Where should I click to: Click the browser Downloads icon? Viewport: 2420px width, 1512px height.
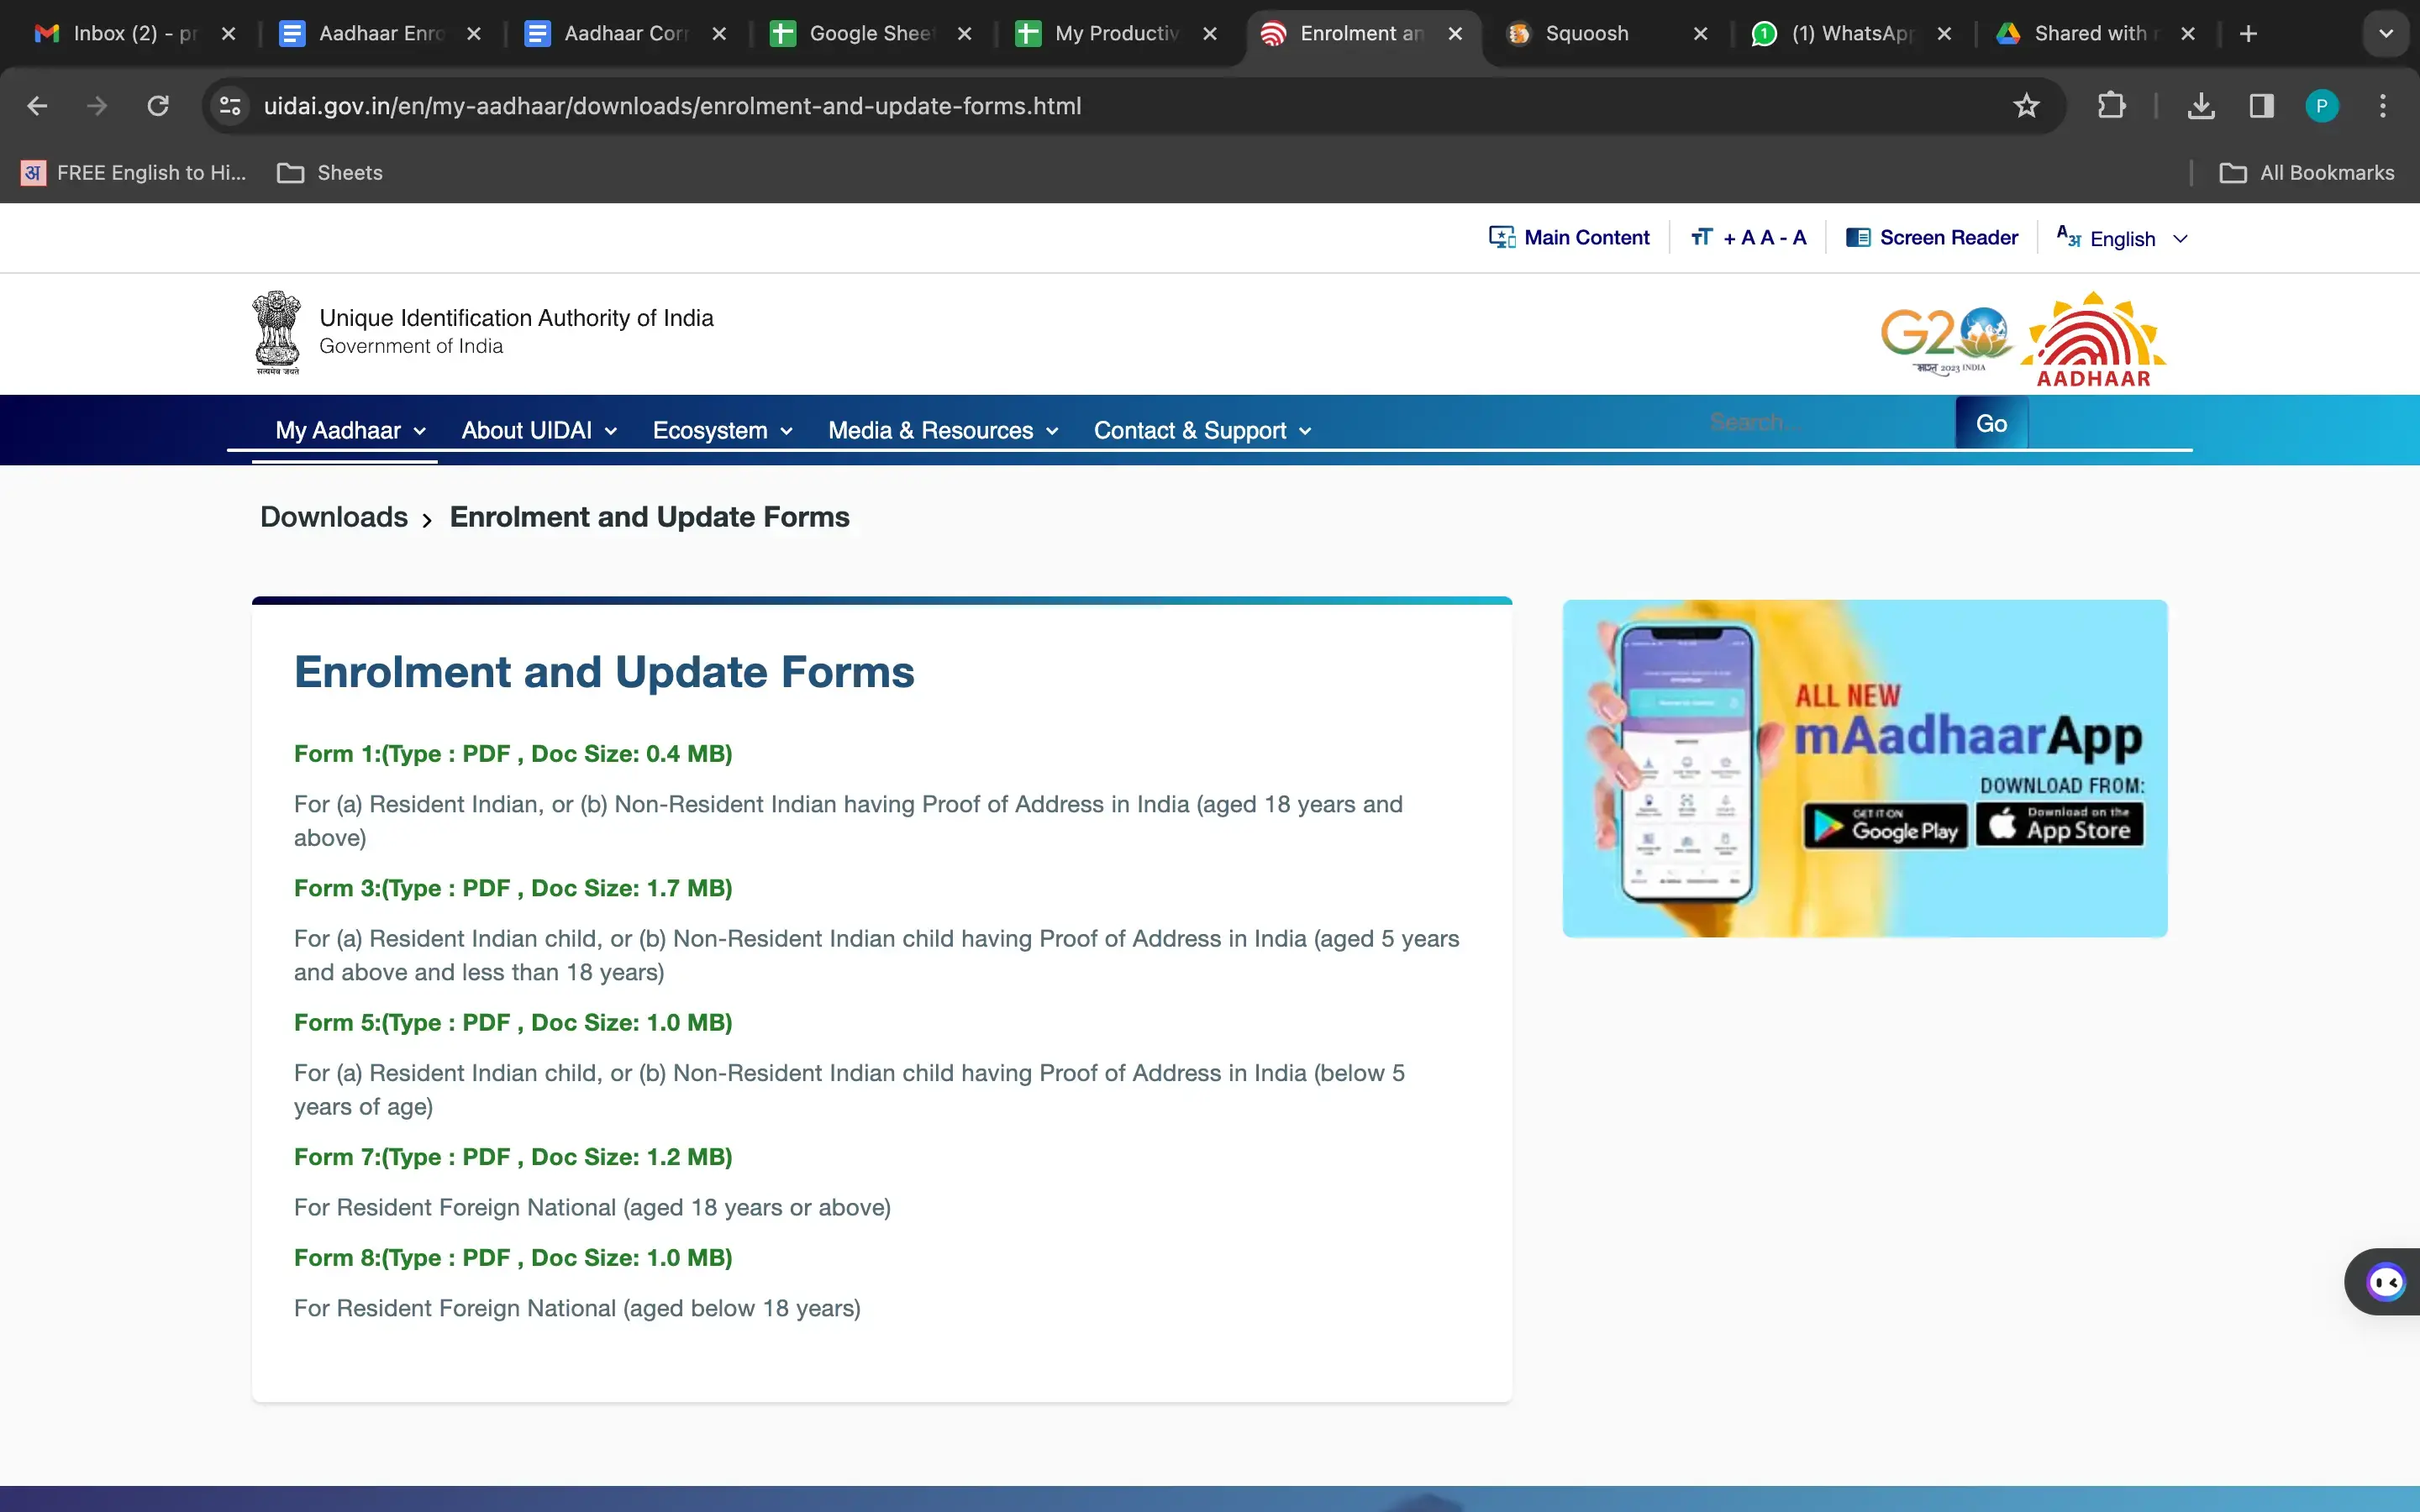point(2200,105)
